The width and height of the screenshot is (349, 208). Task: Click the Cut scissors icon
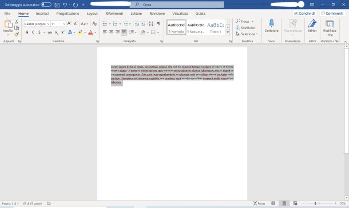point(17,22)
